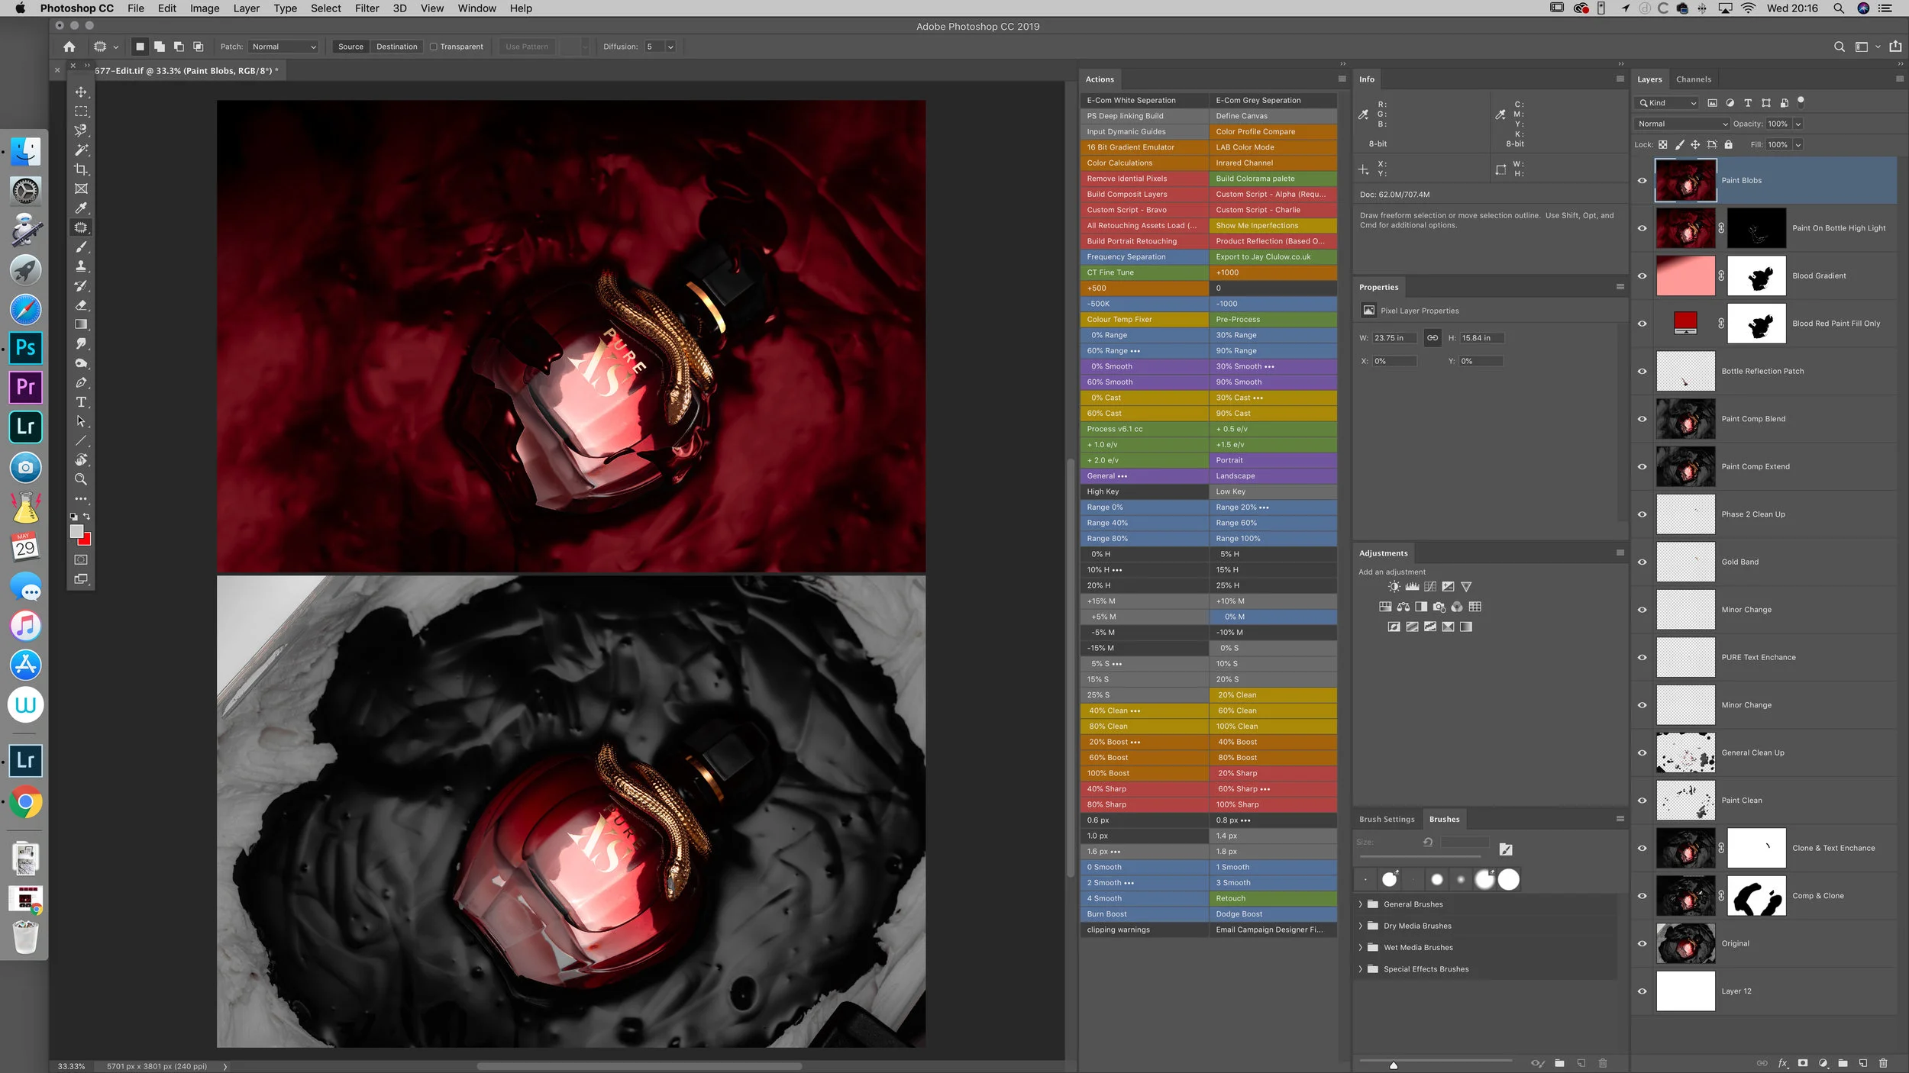Screen dimensions: 1909x1073
Task: Select the Eraser tool
Action: [x=81, y=305]
